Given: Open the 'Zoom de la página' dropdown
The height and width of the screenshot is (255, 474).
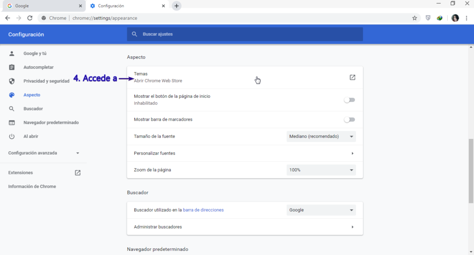Looking at the screenshot, I should [321, 170].
